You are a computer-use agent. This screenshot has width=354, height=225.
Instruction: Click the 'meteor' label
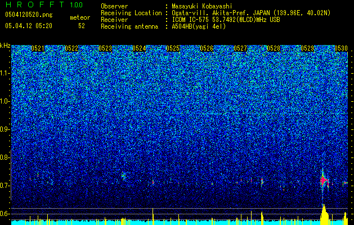[x=80, y=17]
